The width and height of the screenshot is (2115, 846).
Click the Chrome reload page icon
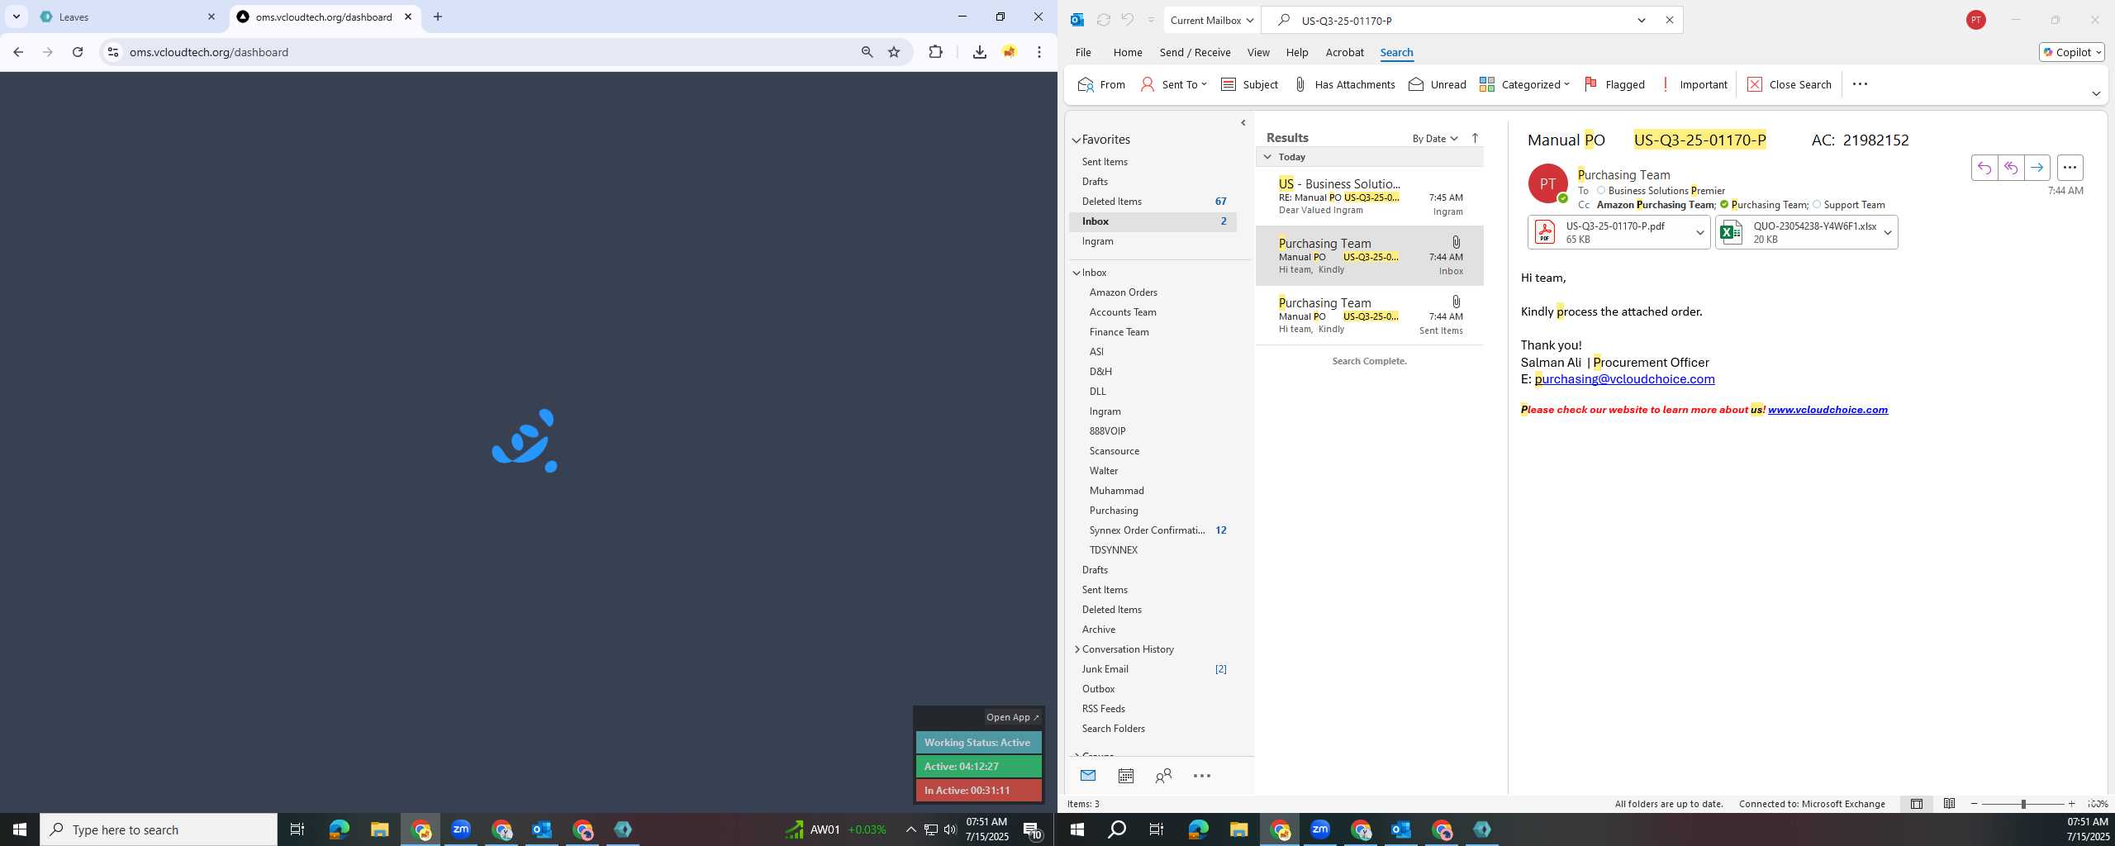pyautogui.click(x=78, y=52)
